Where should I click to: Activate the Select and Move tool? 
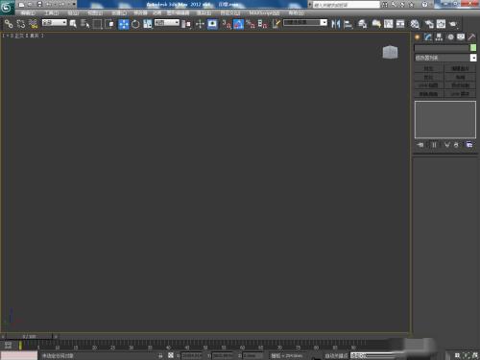click(x=124, y=24)
